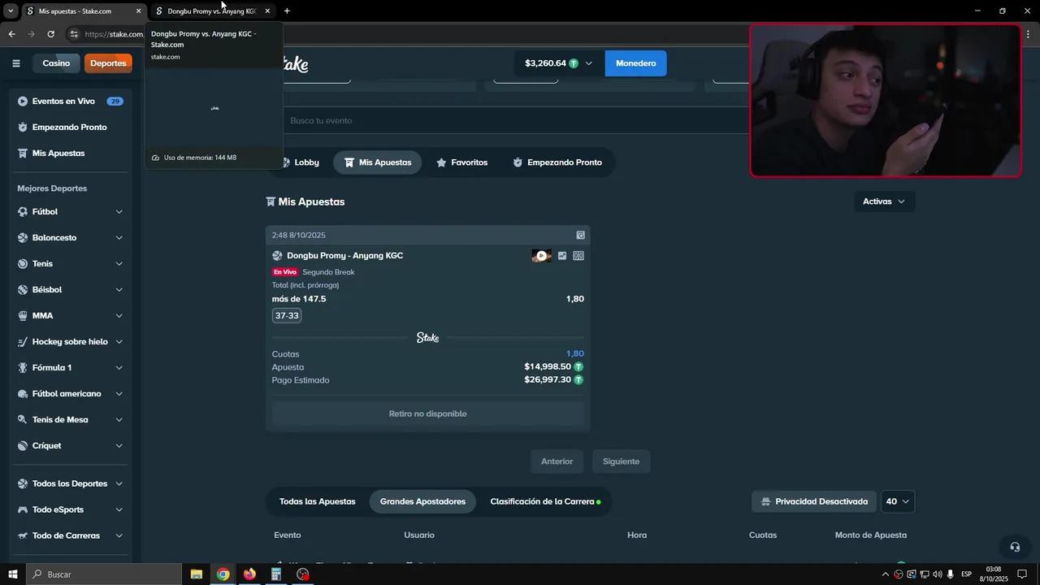Open the Activas filter dropdown
Screen dimensions: 1040x585
coord(884,201)
